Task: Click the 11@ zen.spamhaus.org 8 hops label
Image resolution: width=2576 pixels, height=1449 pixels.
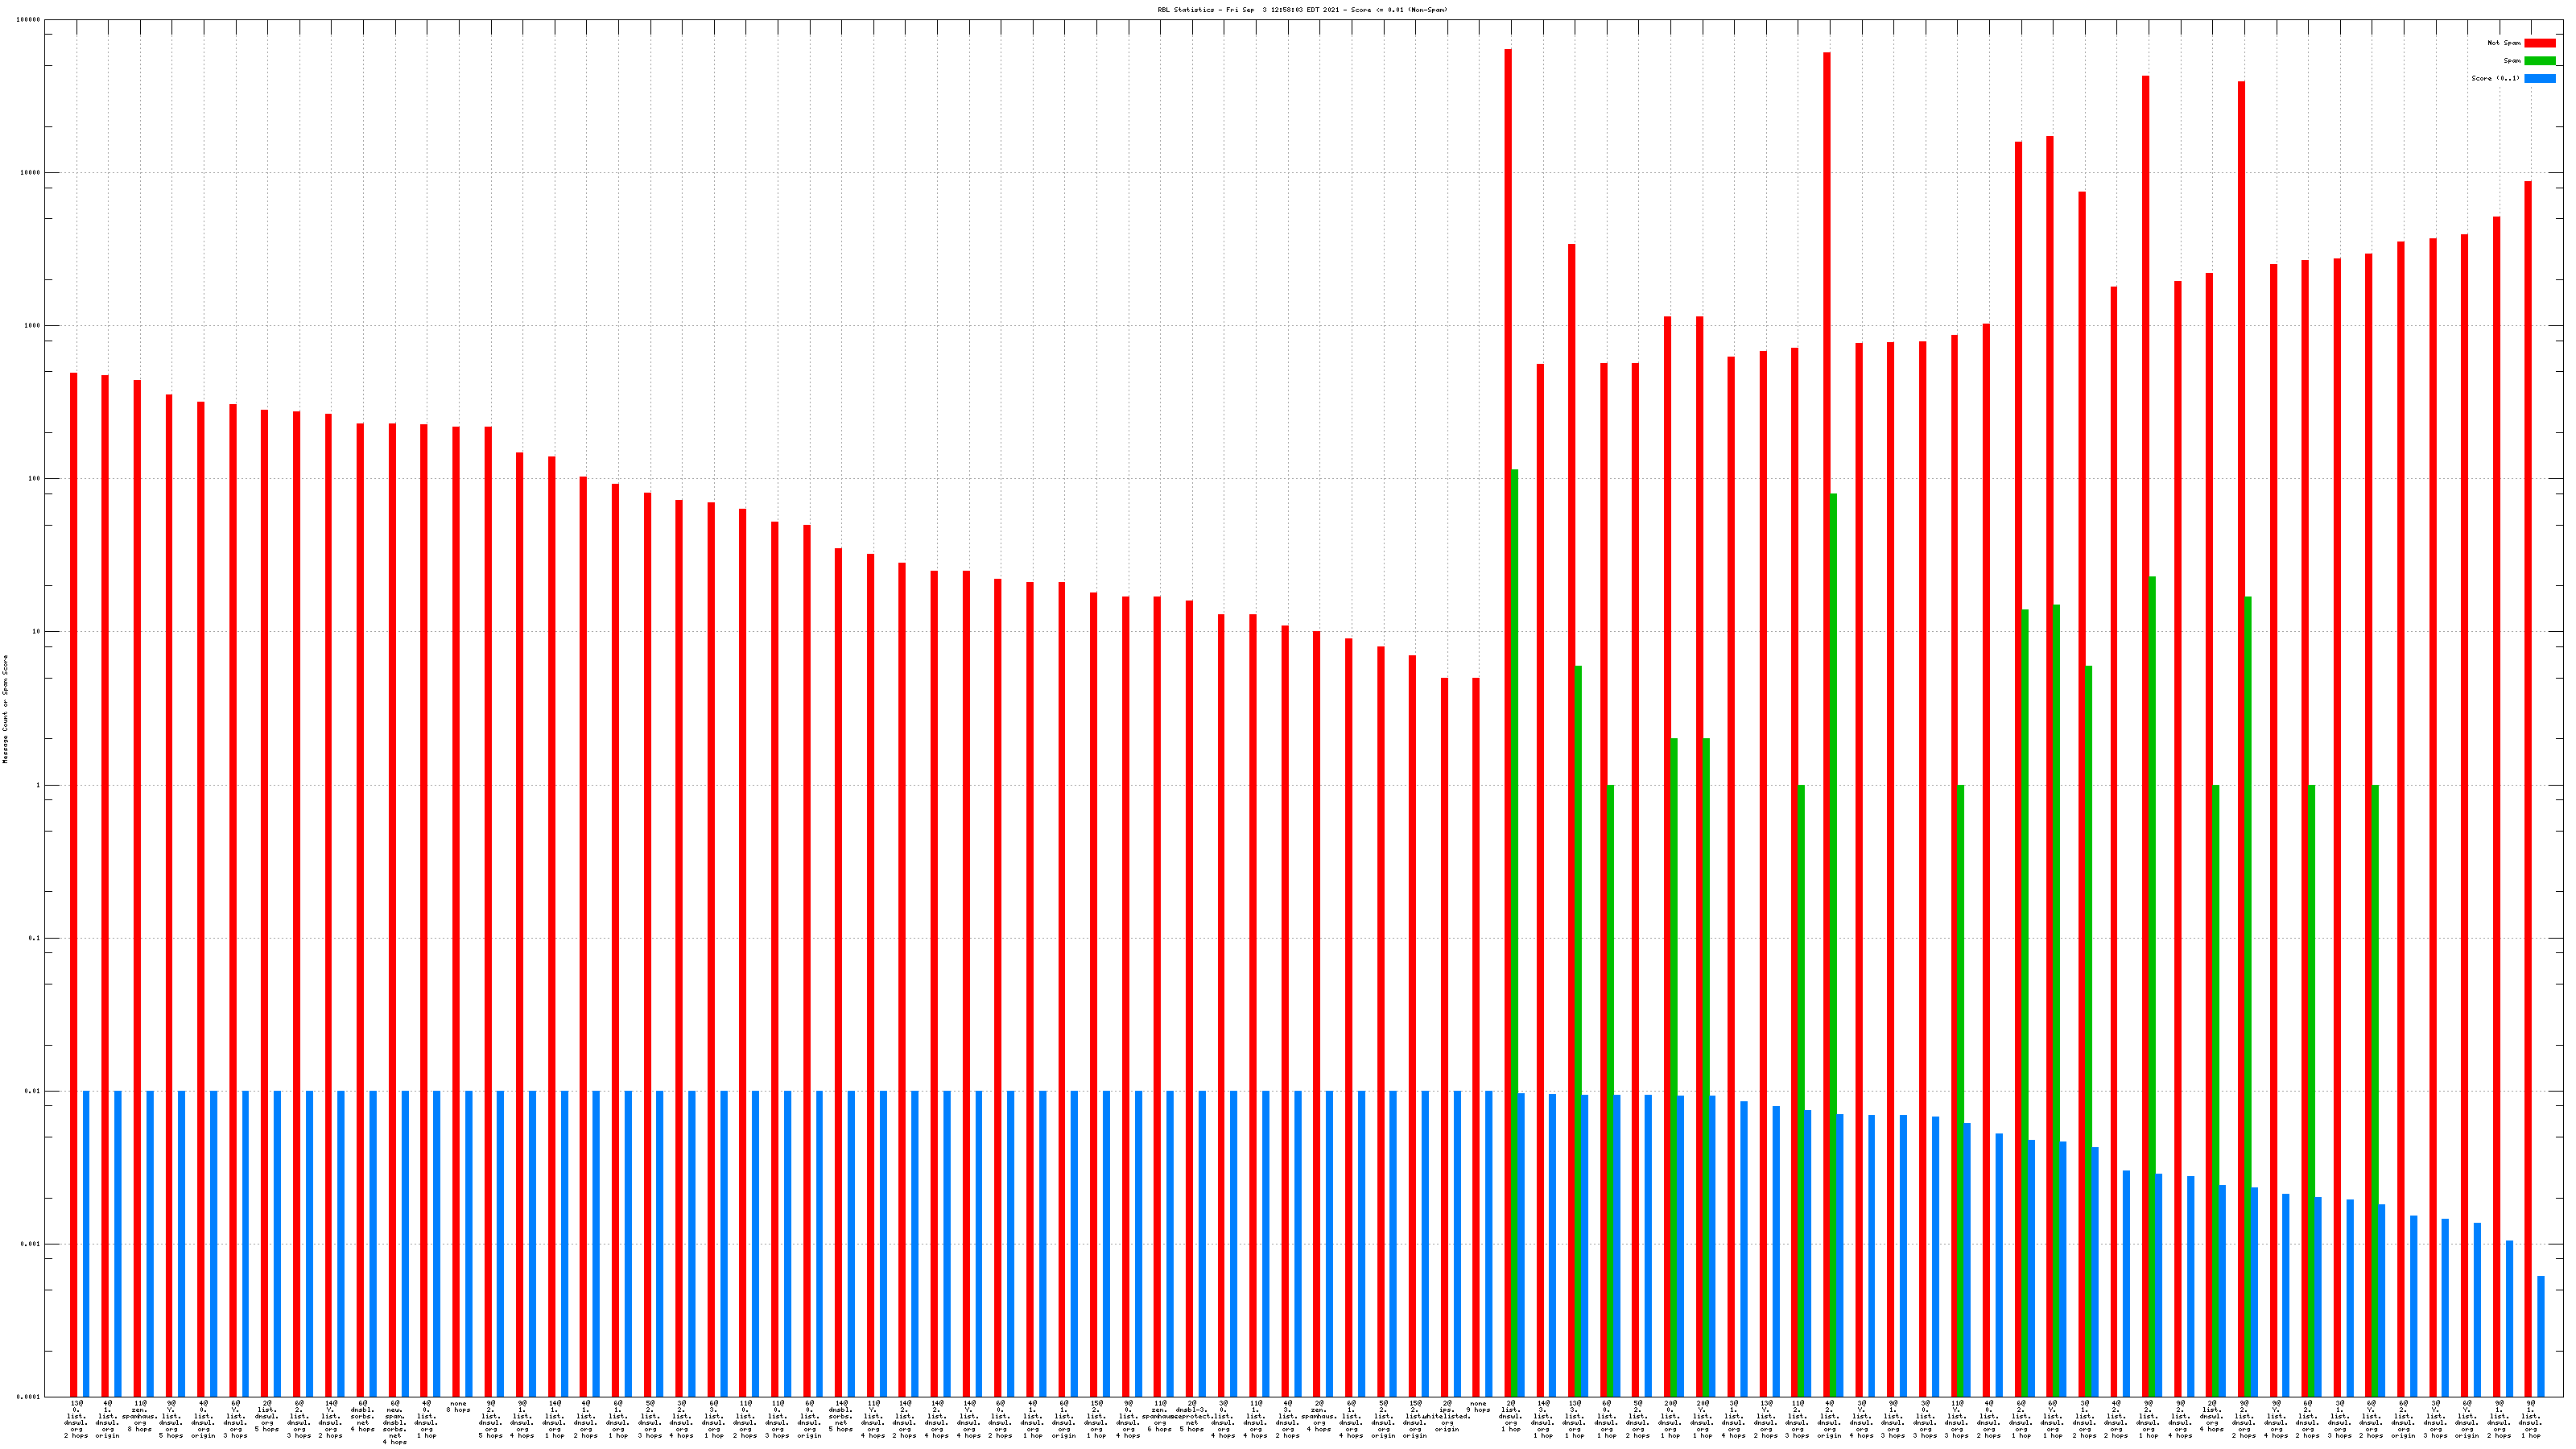Action: tap(140, 1415)
